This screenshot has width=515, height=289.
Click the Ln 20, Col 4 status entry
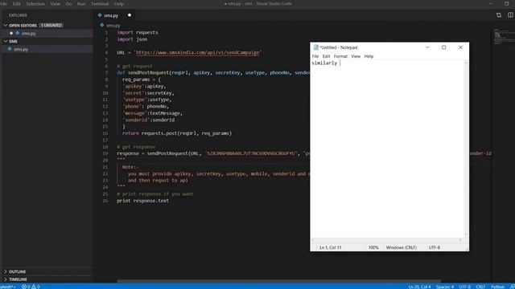click(419, 287)
